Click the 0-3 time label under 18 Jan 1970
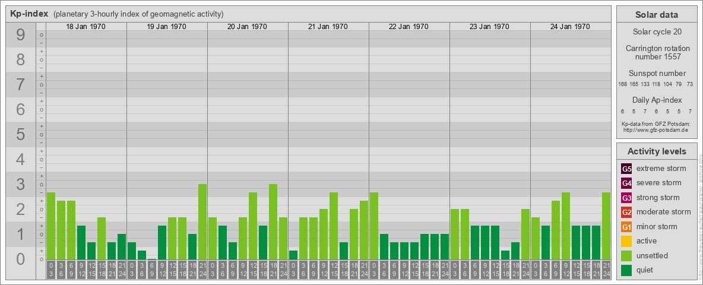The width and height of the screenshot is (703, 285). coord(51,270)
